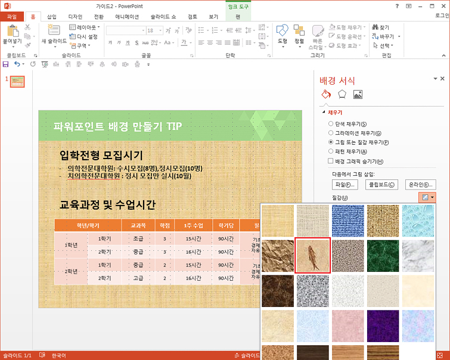Click the 온라인(E)... button
The image size is (450, 360).
pos(420,185)
